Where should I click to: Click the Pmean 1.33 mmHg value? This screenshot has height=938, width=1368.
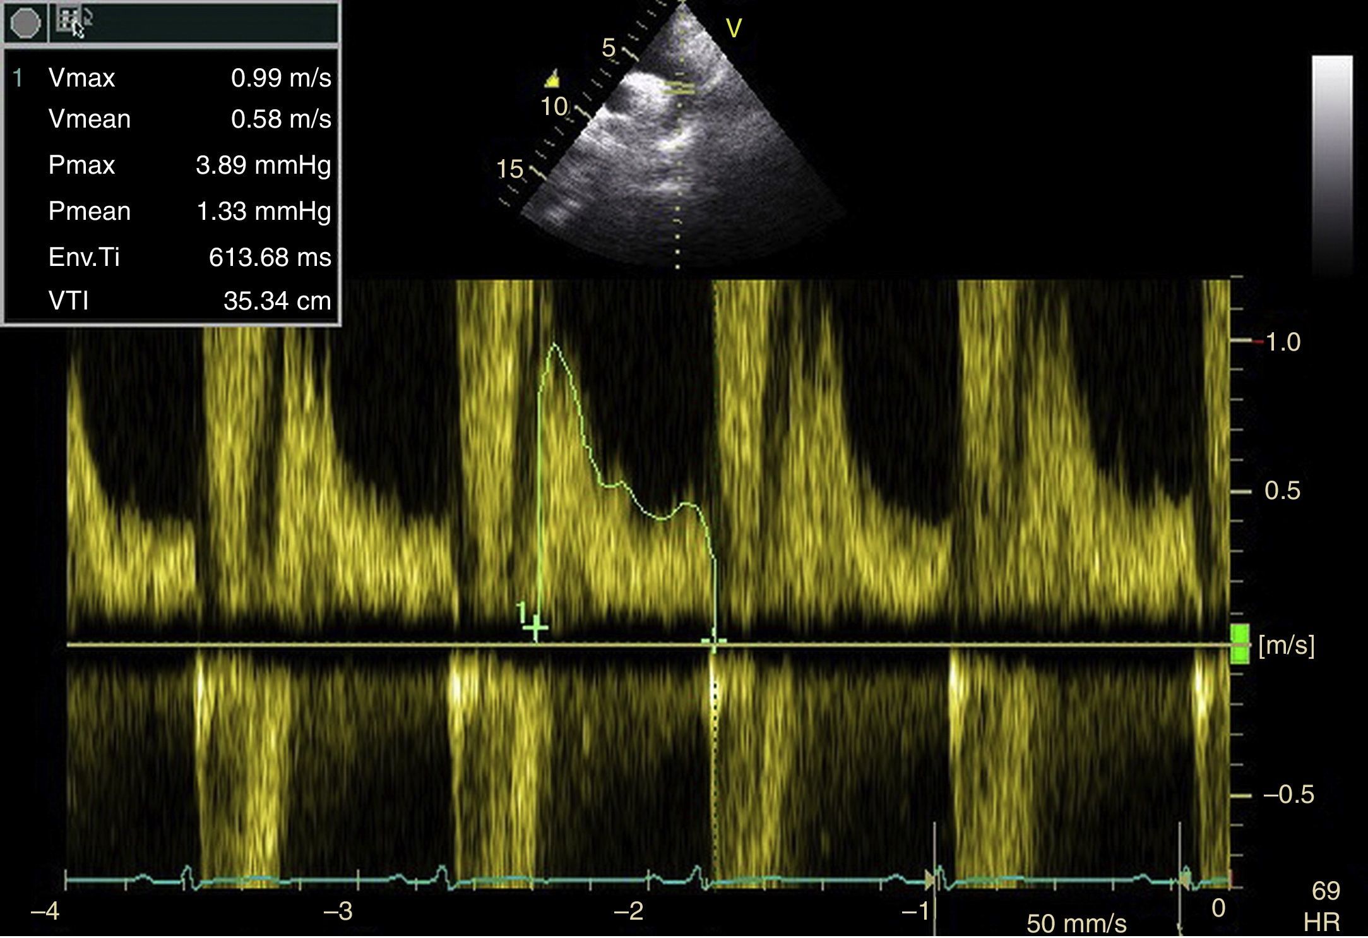[x=263, y=211]
